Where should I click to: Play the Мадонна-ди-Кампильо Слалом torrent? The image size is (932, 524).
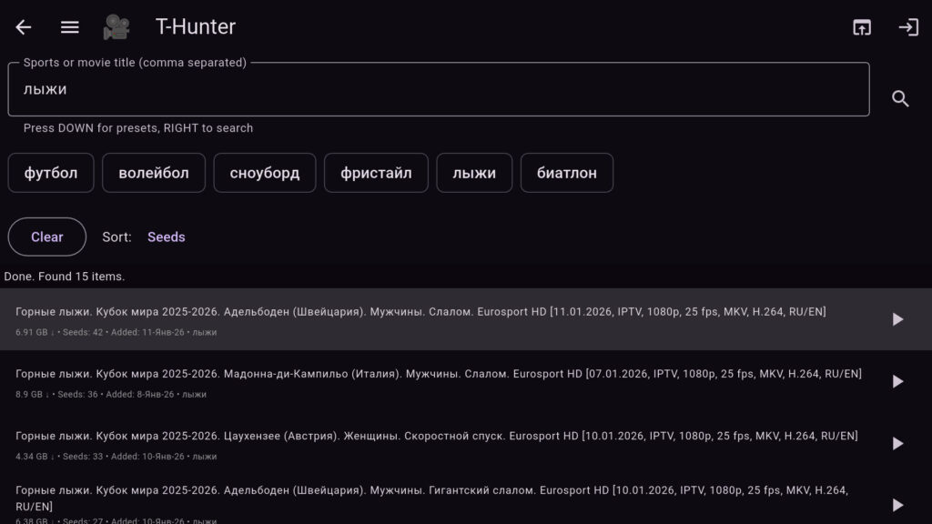pos(897,381)
